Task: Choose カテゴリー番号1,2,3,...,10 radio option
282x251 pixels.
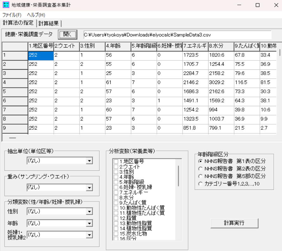Action: 200,184
